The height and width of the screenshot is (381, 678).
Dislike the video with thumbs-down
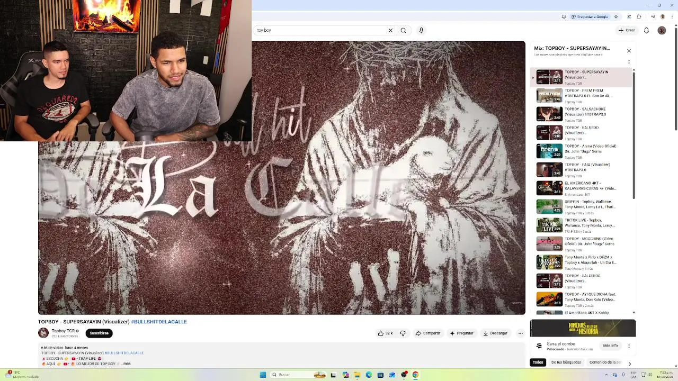(403, 333)
